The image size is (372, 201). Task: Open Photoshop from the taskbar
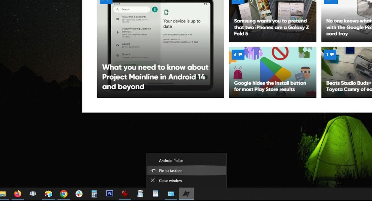pos(109,194)
